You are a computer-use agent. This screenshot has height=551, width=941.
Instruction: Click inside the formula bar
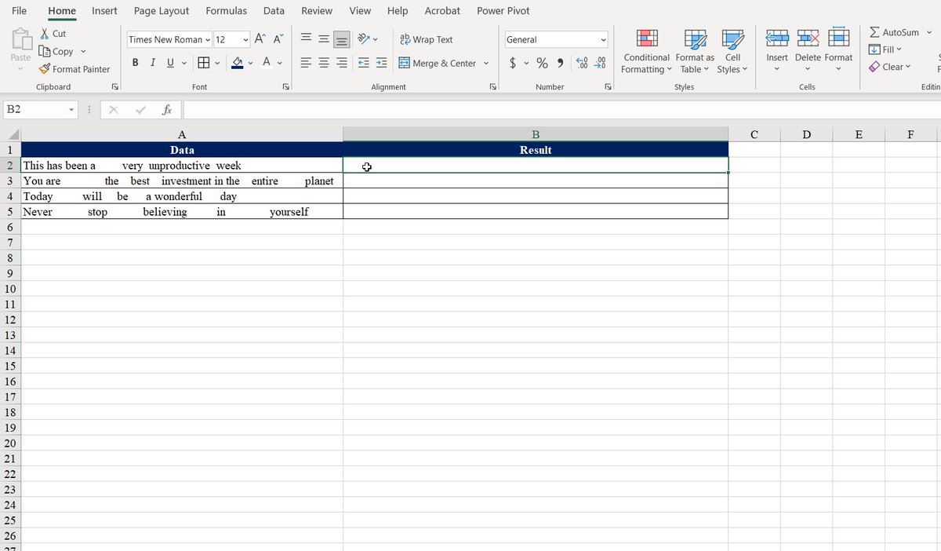click(561, 110)
